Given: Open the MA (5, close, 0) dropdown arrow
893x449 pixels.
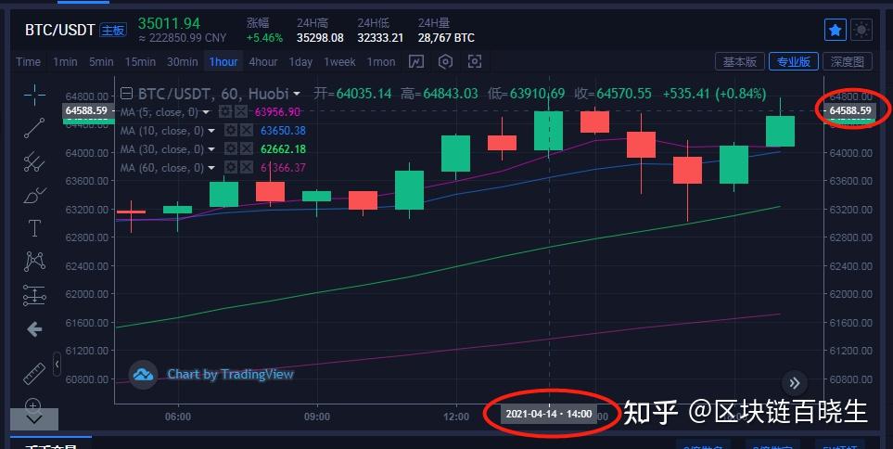Looking at the screenshot, I should coord(206,112).
